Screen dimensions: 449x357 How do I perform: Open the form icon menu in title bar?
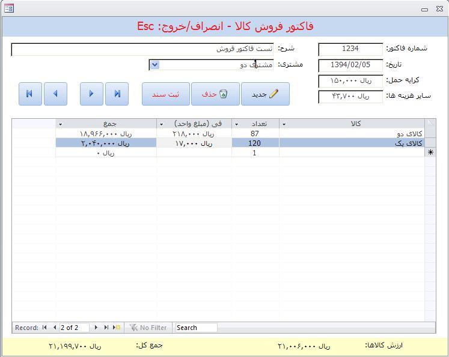tap(9, 8)
